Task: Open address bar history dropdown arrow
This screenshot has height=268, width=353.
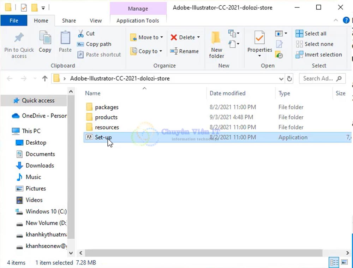Action: tap(281, 79)
